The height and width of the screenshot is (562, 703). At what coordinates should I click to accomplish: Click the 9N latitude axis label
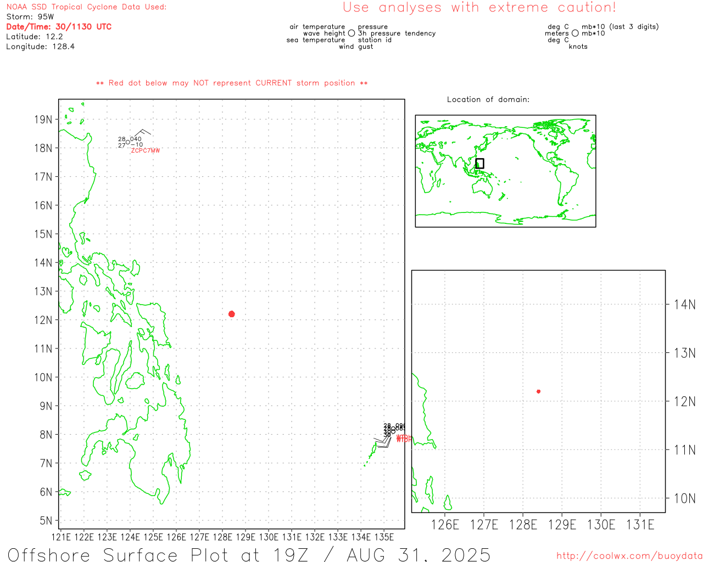pos(46,406)
